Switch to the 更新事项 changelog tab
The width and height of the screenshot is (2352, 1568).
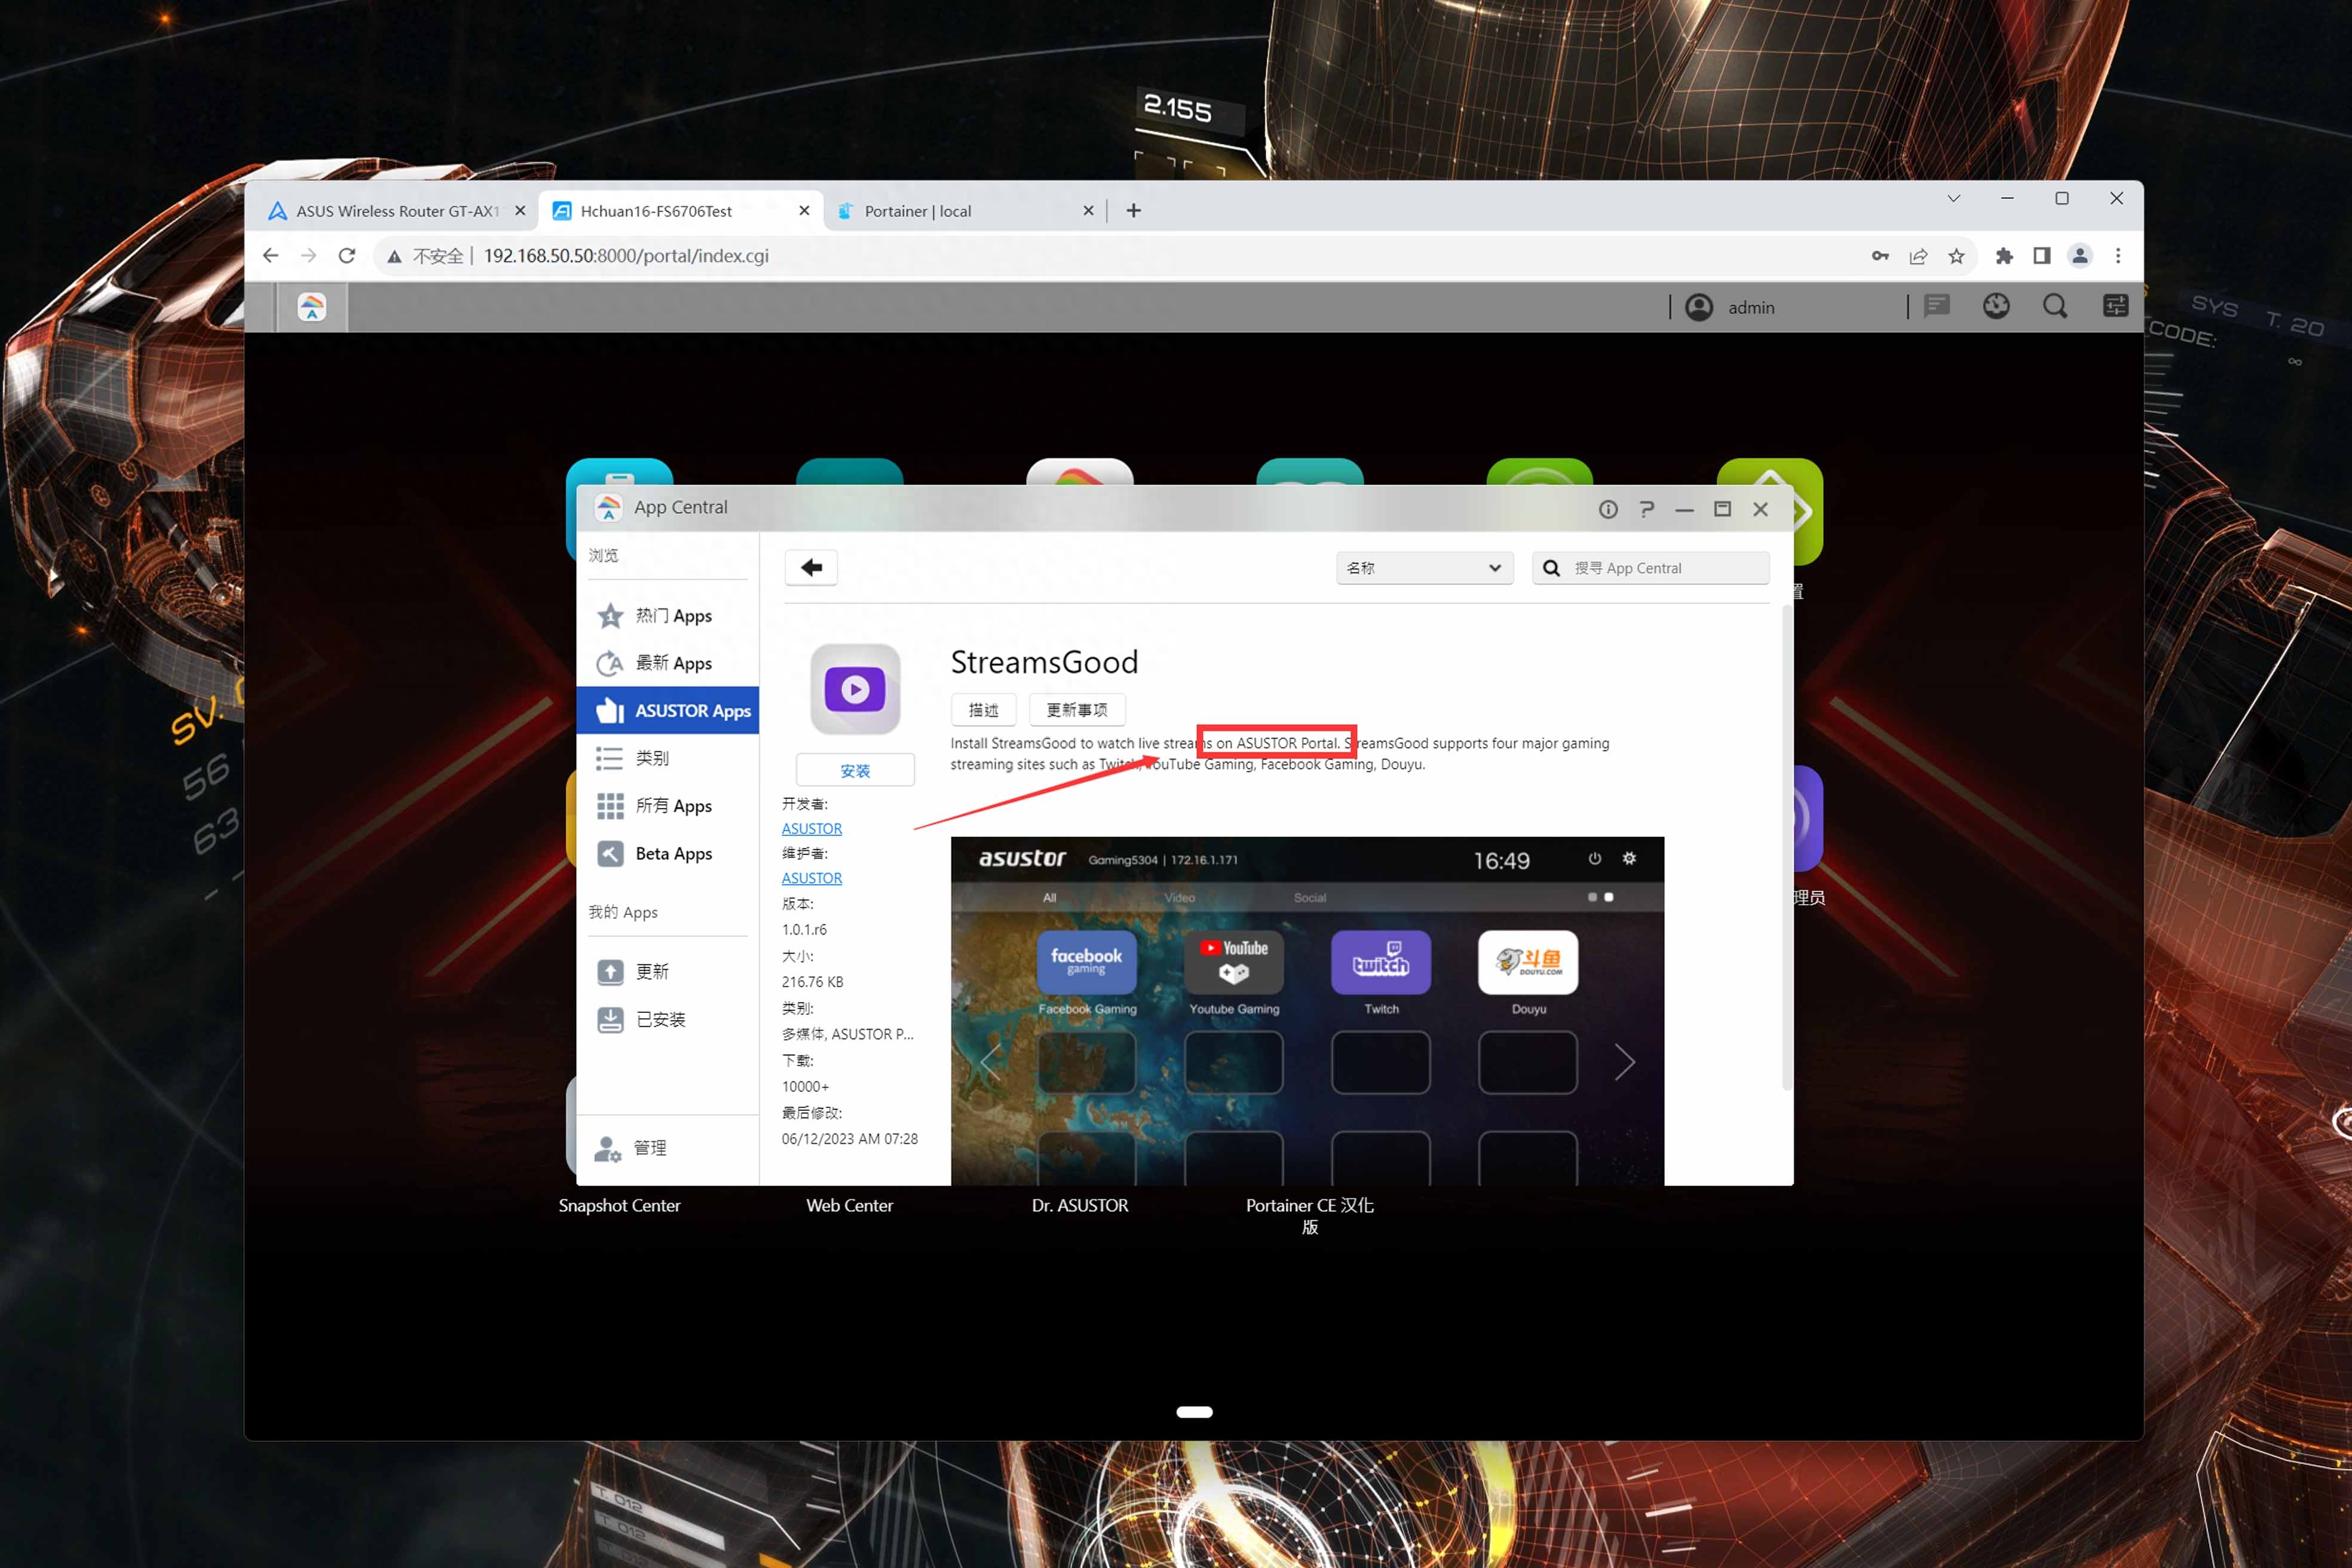[1076, 709]
